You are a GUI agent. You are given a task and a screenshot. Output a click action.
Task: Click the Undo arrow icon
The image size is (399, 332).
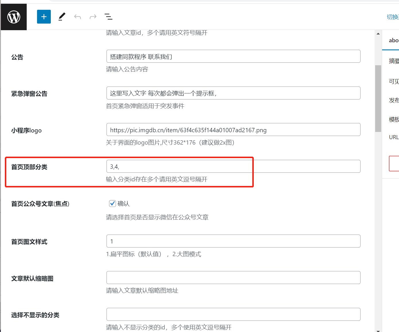(78, 17)
